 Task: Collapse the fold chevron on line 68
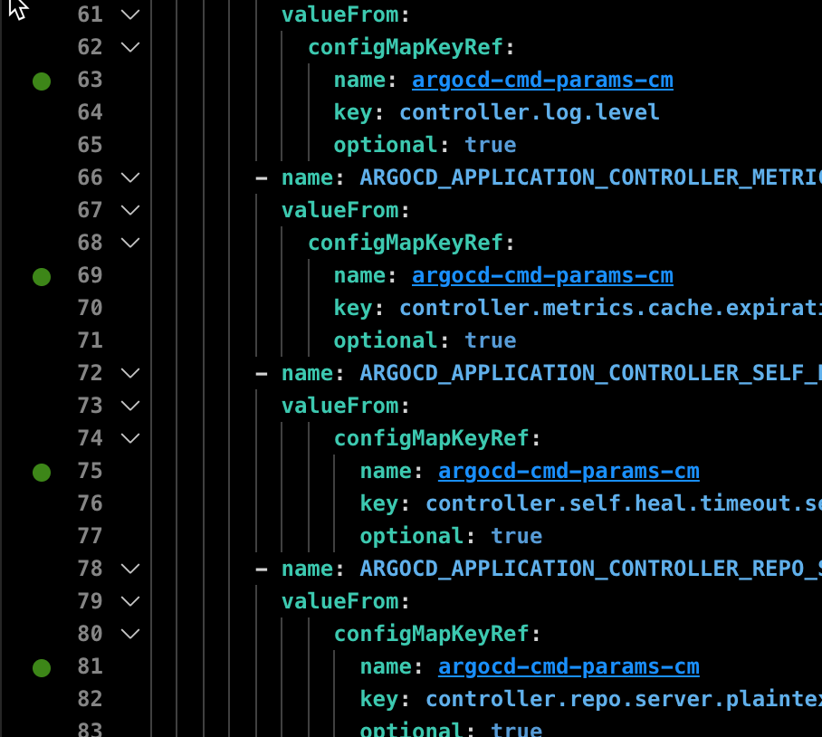130,243
